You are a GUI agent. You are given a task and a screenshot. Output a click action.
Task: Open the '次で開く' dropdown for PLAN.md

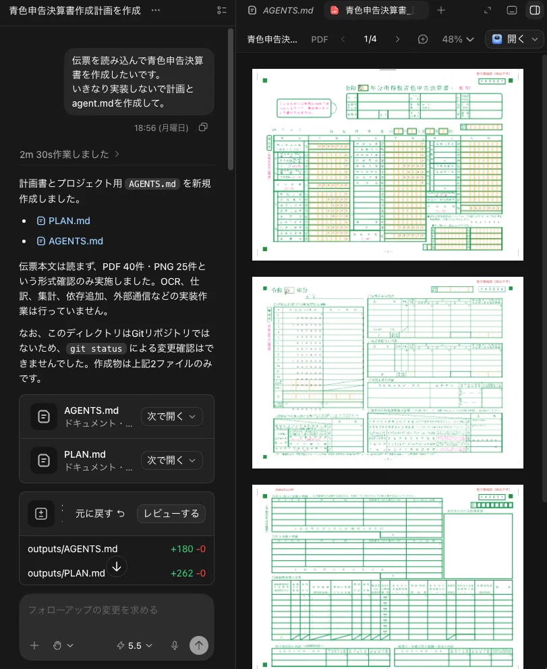point(171,460)
